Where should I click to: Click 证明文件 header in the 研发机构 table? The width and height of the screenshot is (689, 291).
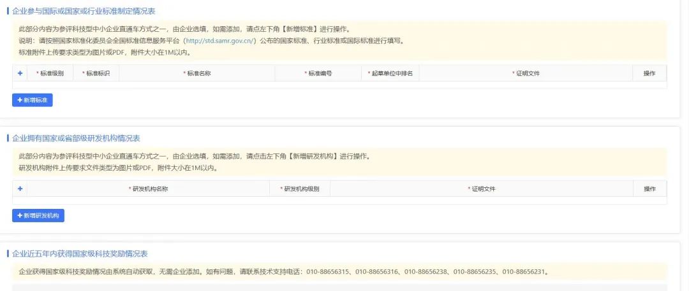coord(483,189)
